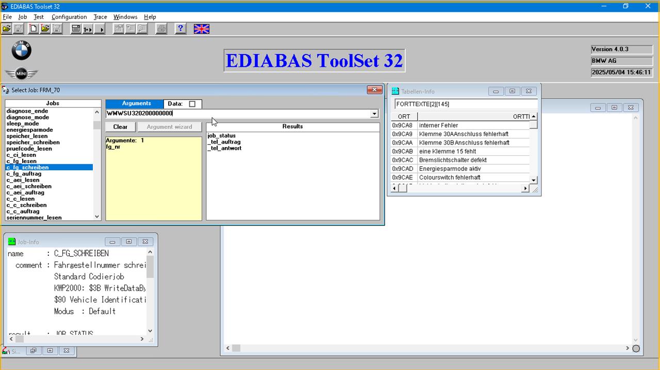Click the Job-Info horizontal scroll right arrow

(x=142, y=339)
